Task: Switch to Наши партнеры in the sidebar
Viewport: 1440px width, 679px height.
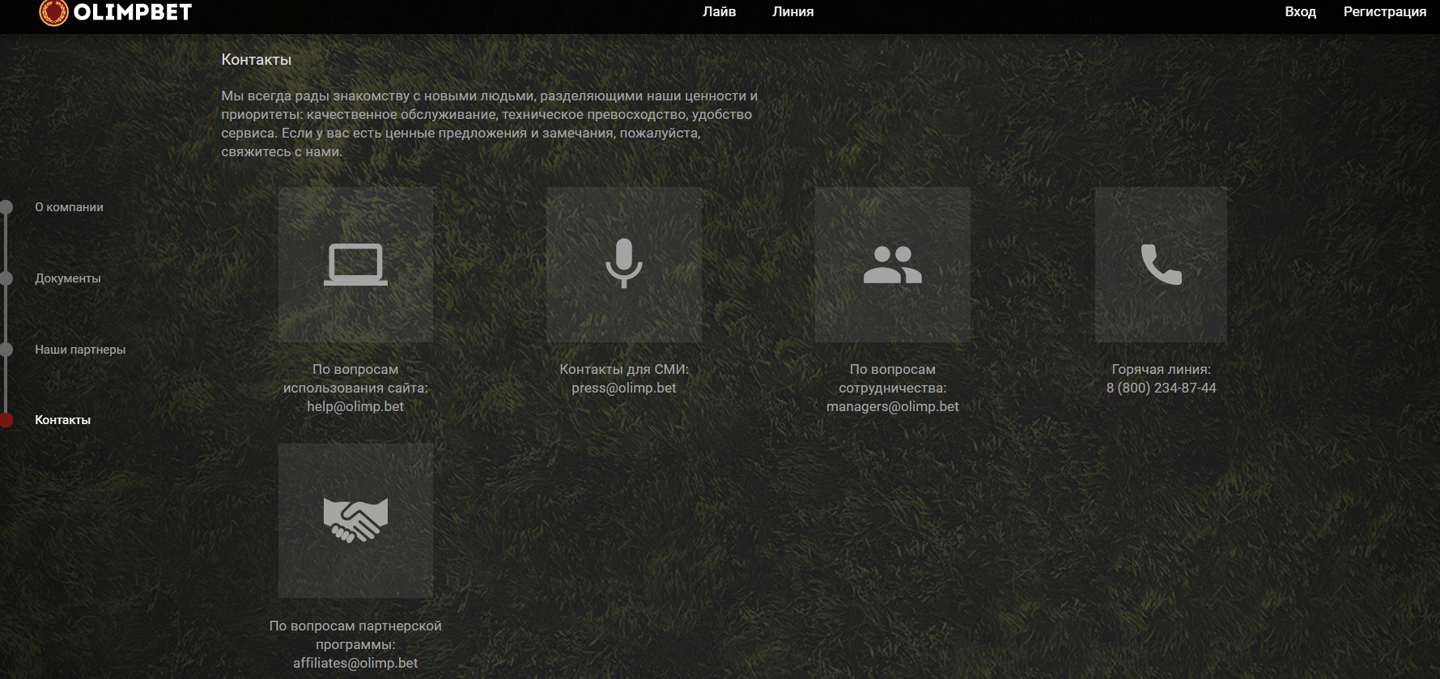Action: tap(80, 350)
